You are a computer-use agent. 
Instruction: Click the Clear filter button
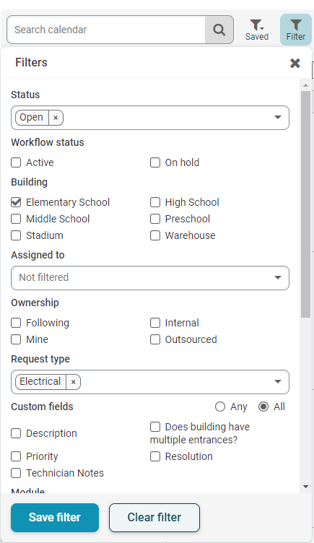tap(154, 518)
